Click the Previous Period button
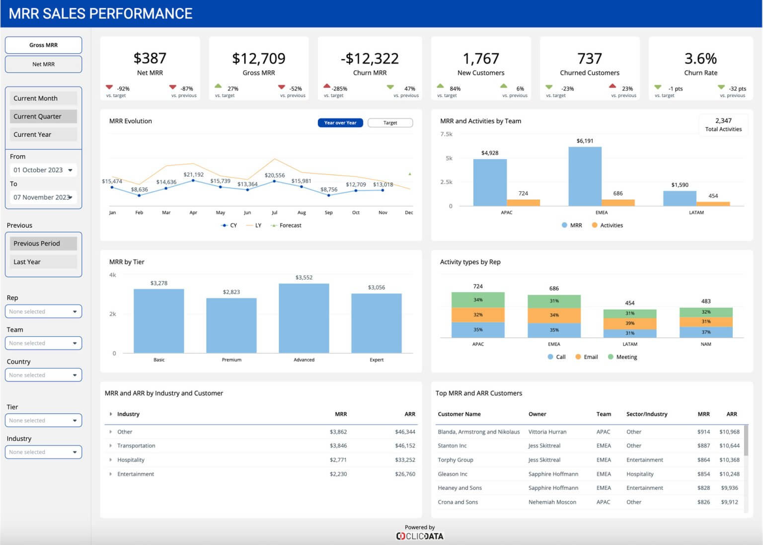Viewport: 763px width, 545px height. pyautogui.click(x=43, y=243)
